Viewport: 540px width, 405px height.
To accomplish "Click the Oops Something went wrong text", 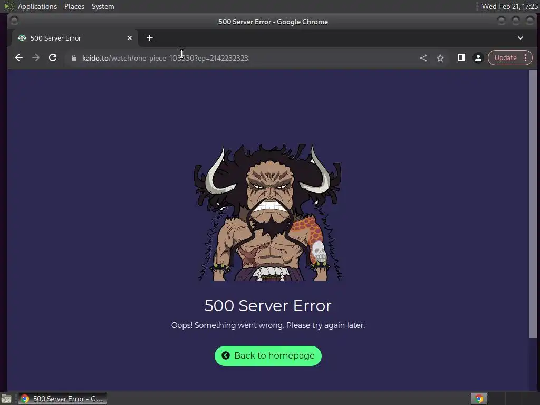I will (x=268, y=325).
